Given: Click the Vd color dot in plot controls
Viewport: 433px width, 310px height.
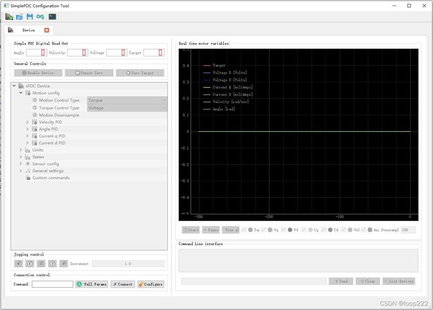Looking at the screenshot, I should [x=290, y=230].
